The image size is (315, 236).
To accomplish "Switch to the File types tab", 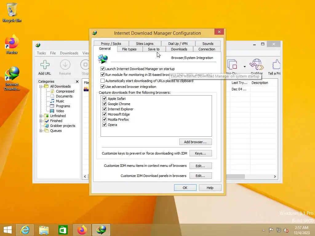I will pos(130,49).
